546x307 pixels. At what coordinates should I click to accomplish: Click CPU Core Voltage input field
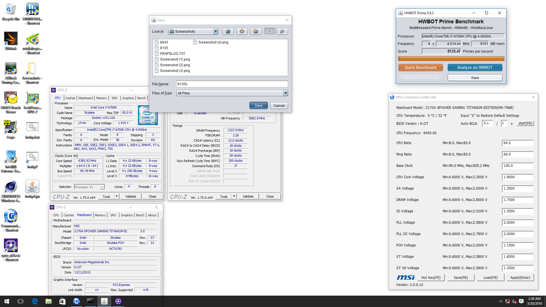[518, 177]
